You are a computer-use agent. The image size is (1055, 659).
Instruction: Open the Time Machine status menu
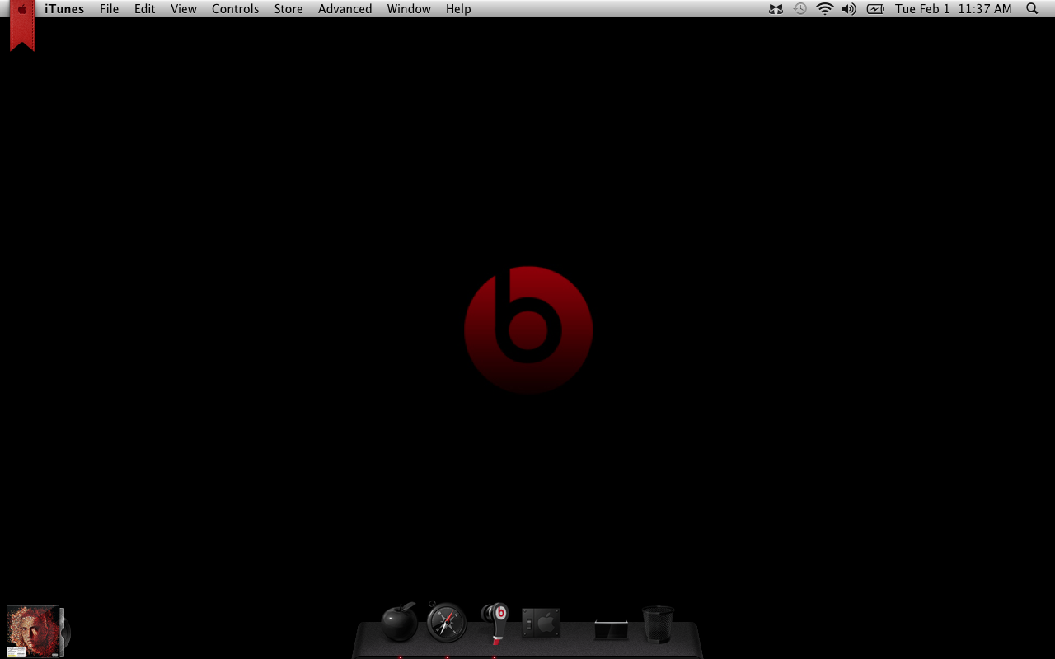click(x=799, y=9)
